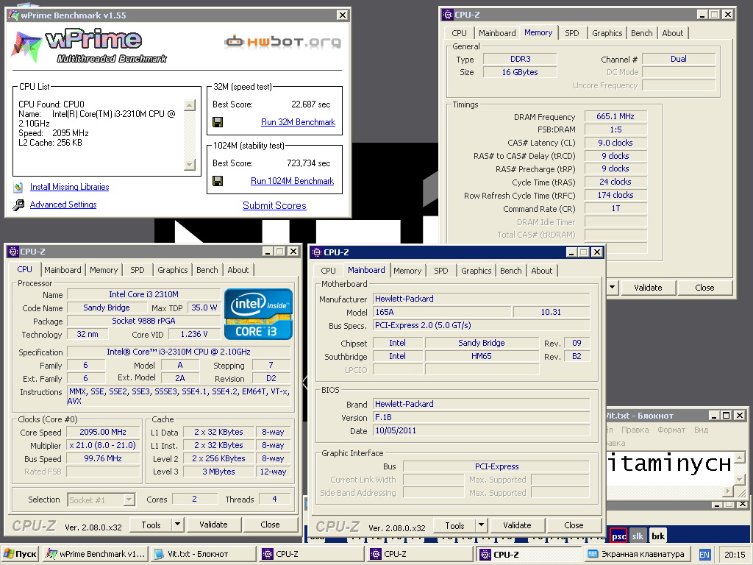Click Validate in the Memory window
Viewport: 753px width, 565px height.
(647, 288)
